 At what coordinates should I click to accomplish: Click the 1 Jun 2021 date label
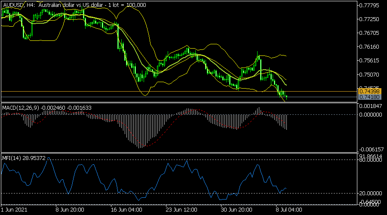[x=15, y=210]
